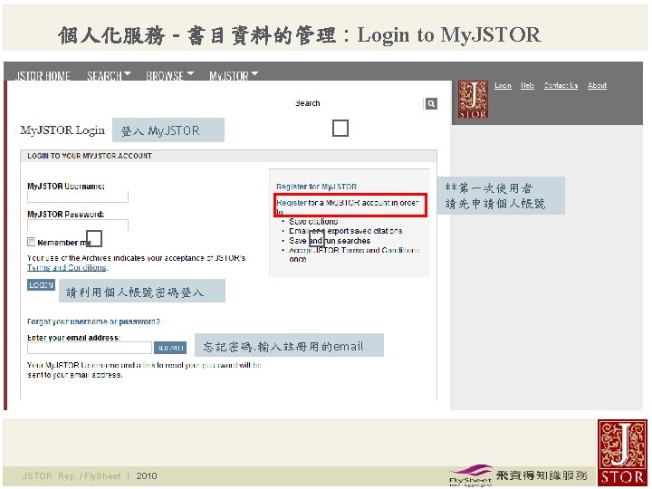Screen dimensions: 652x489
Task: Click the large JSTOR logo in slide footer
Action: tap(622, 453)
